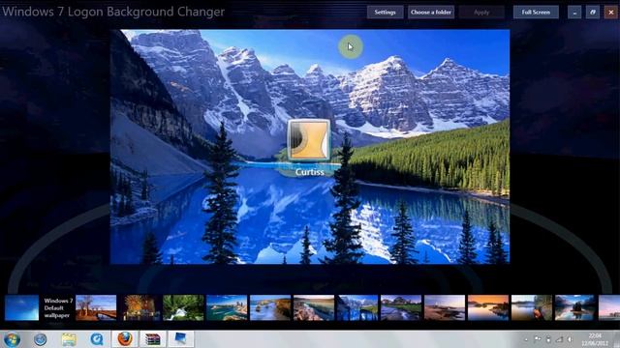620x348 pixels.
Task: Open the blue globe taskbar shortcut
Action: point(40,339)
